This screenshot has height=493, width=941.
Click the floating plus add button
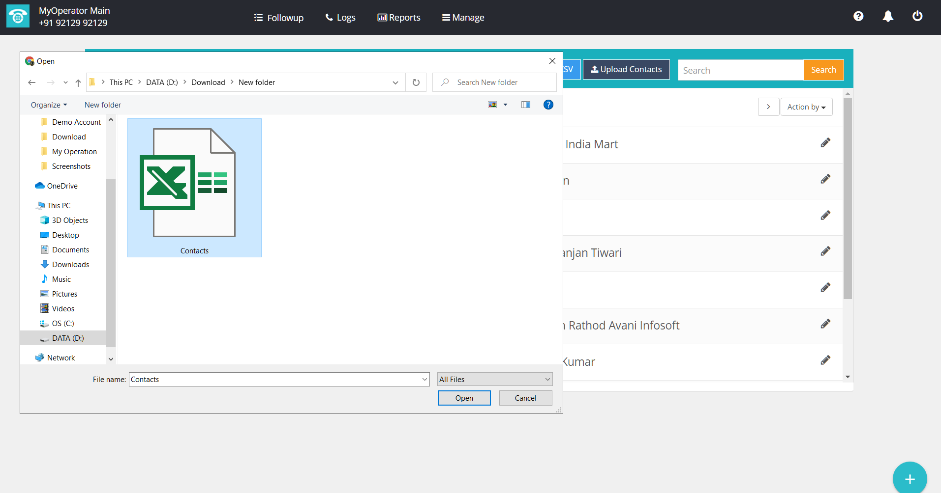pyautogui.click(x=910, y=479)
